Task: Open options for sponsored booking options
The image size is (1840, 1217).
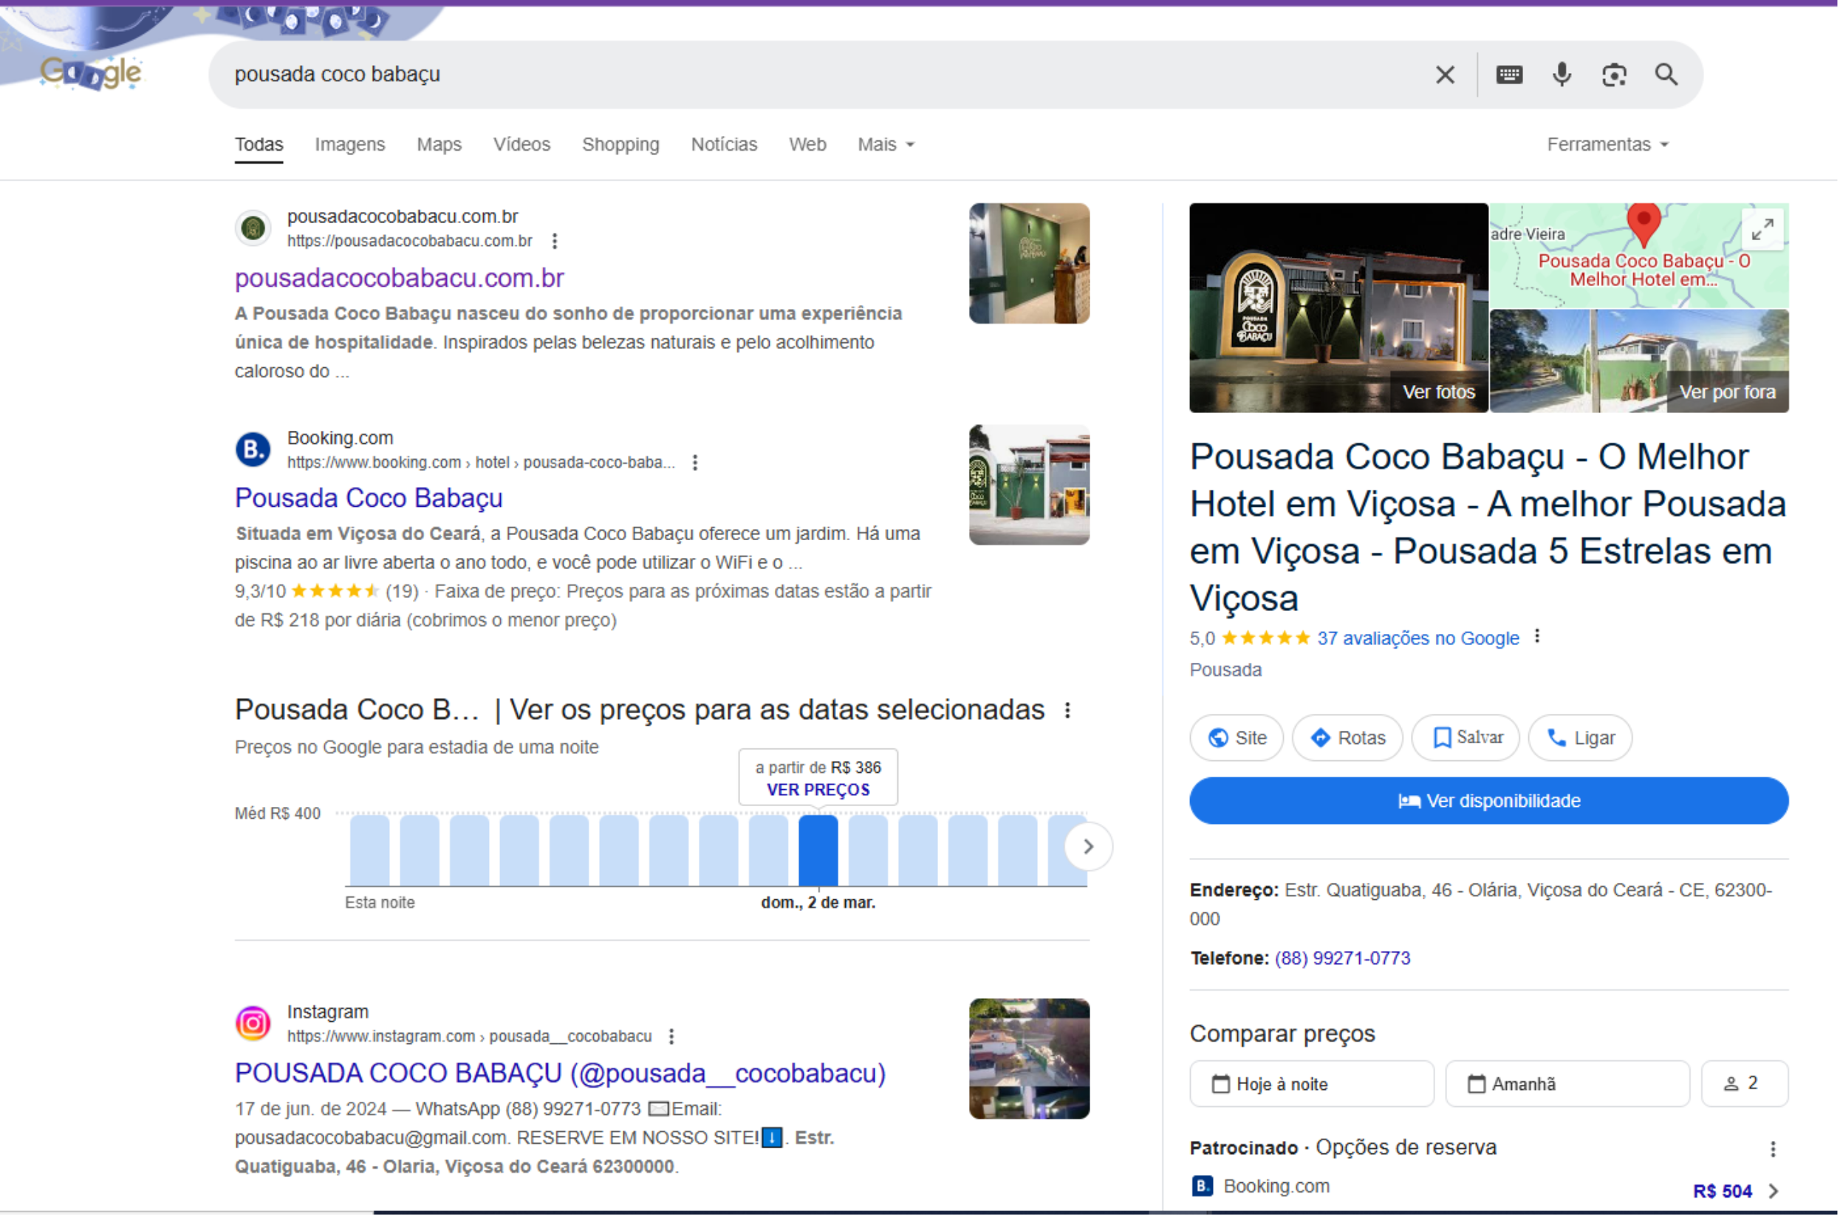Action: pyautogui.click(x=1773, y=1149)
